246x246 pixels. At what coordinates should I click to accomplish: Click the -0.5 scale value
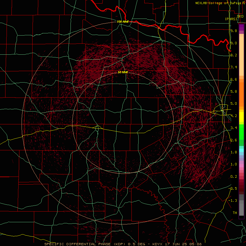[x=233, y=188]
